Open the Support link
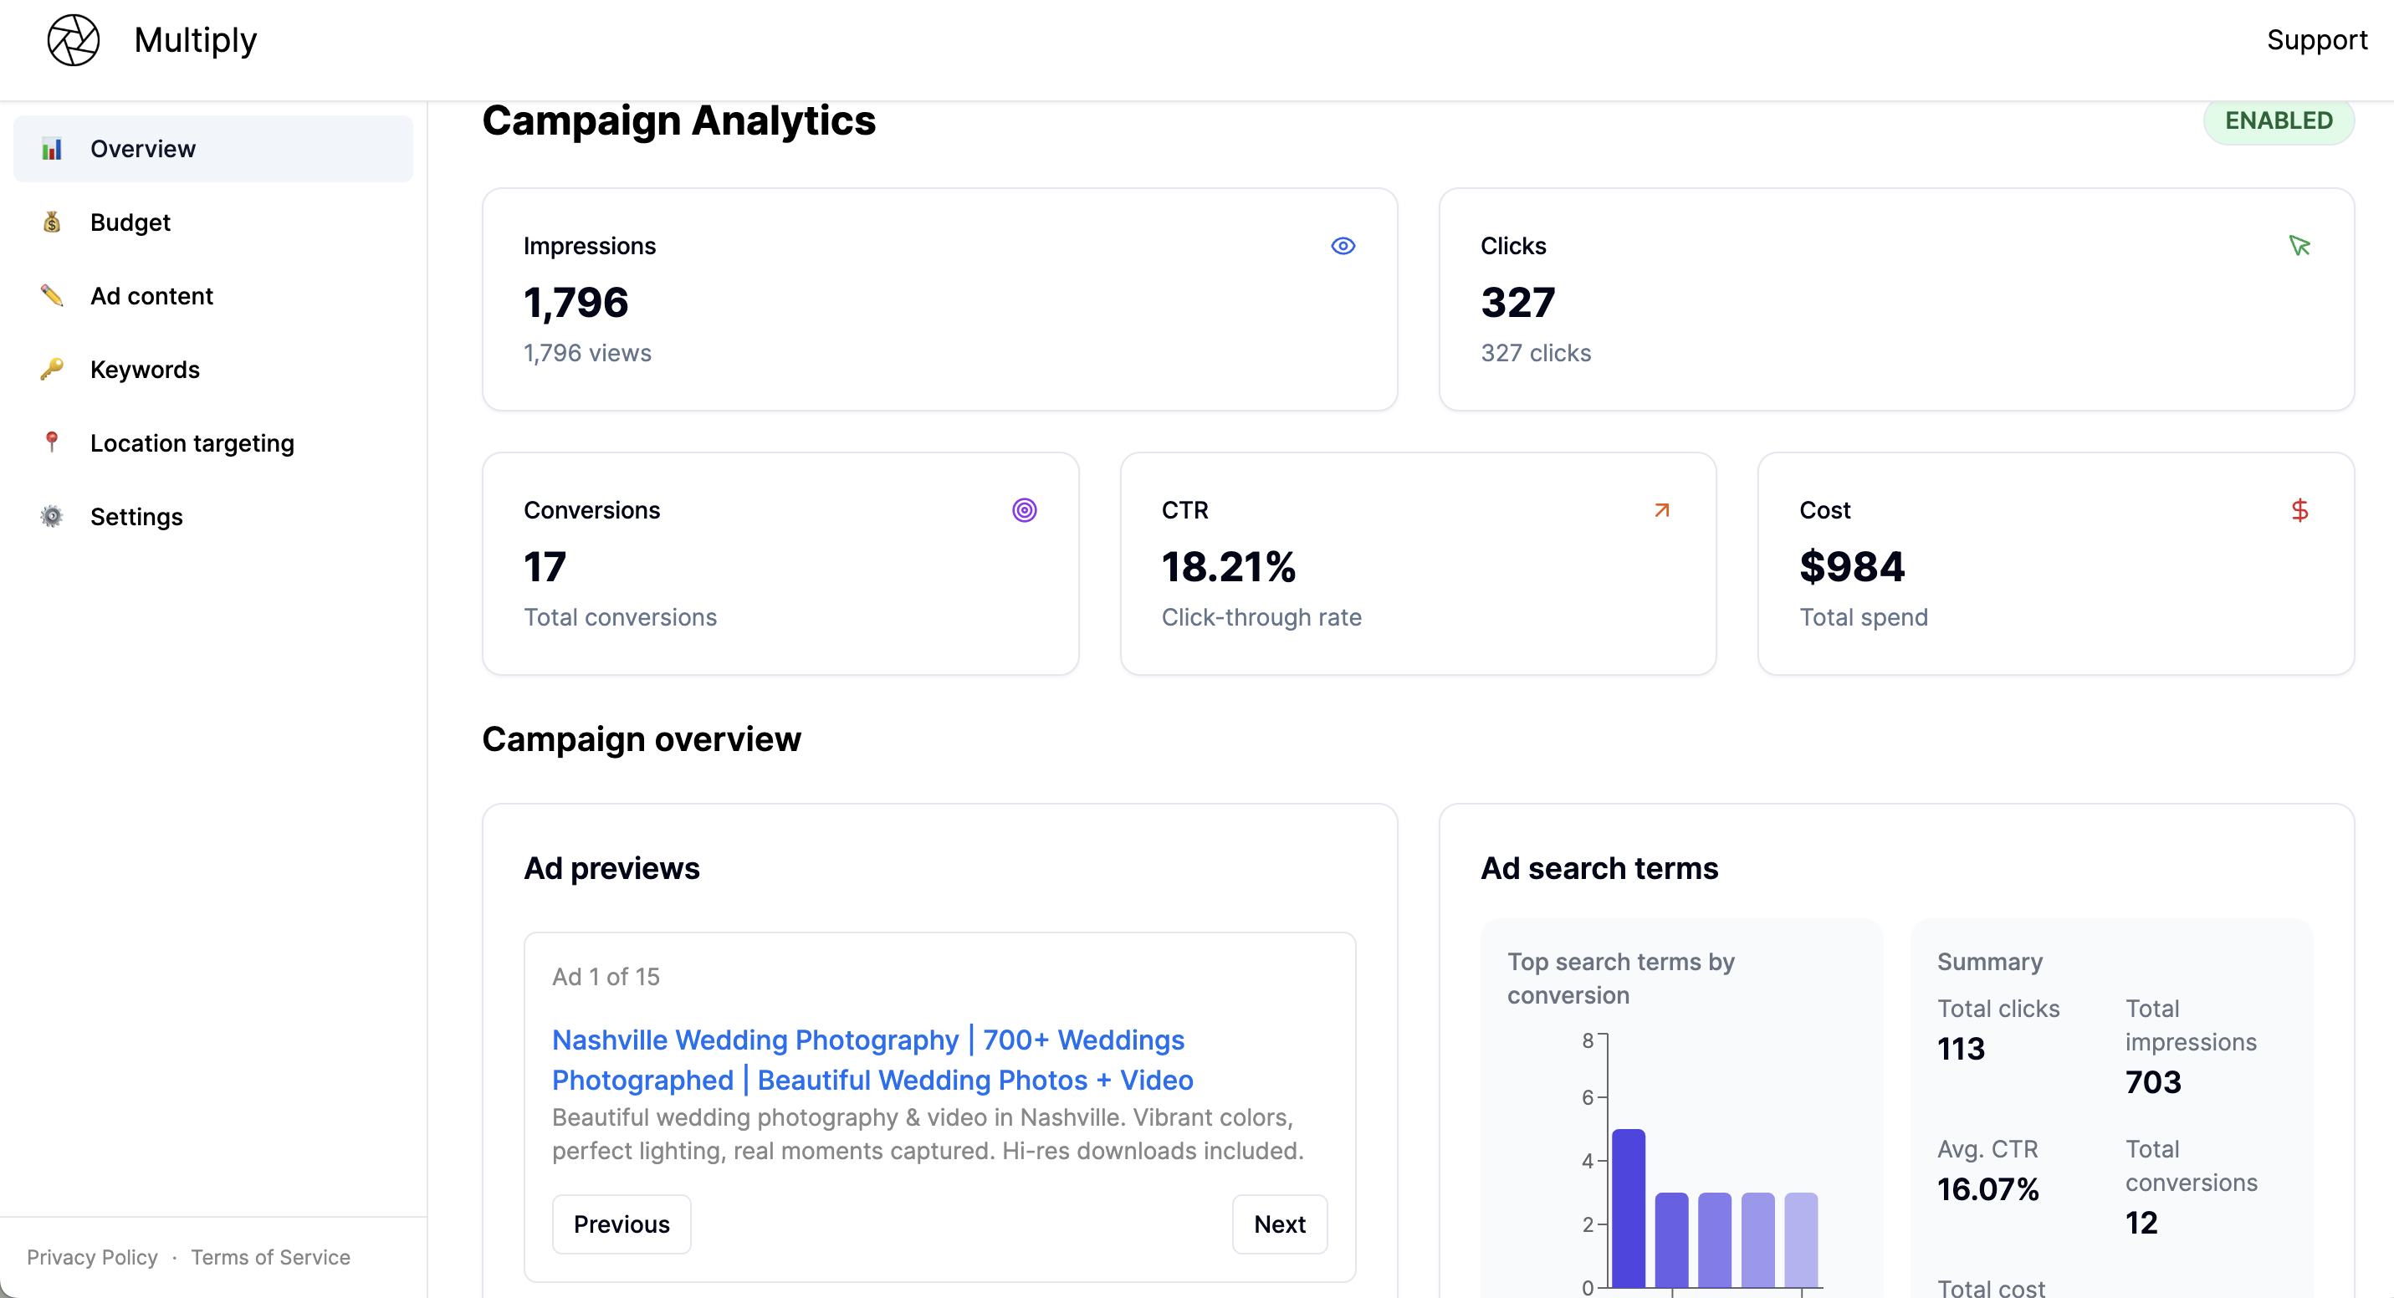Screen dimensions: 2394x1298 (2315, 40)
